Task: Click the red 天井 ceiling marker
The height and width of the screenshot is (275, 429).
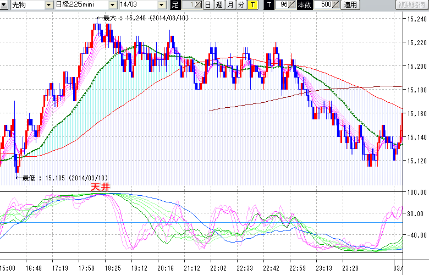Action: pyautogui.click(x=100, y=188)
